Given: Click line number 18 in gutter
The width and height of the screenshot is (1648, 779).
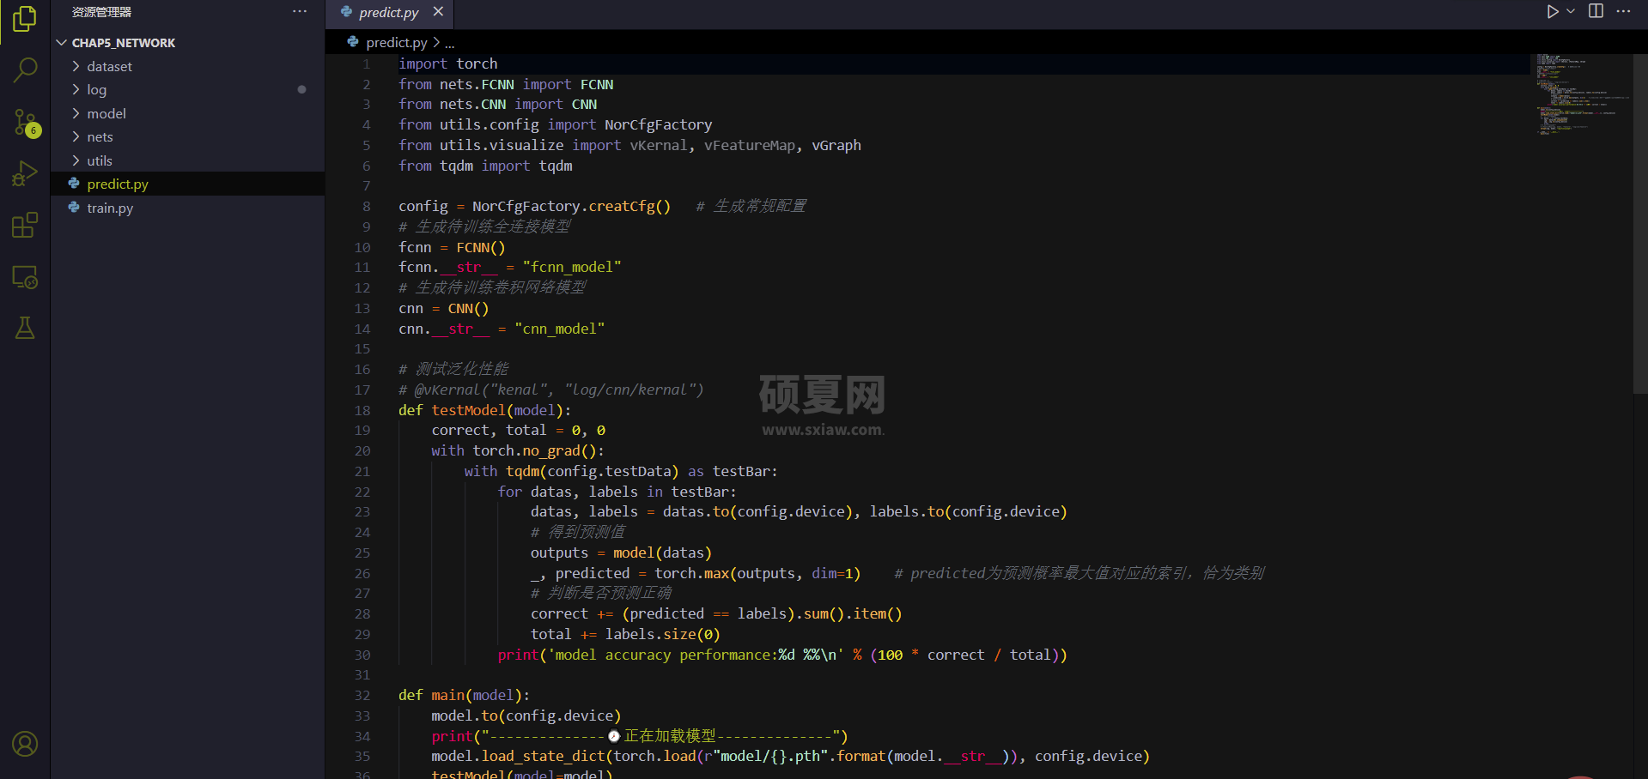Looking at the screenshot, I should 362,410.
